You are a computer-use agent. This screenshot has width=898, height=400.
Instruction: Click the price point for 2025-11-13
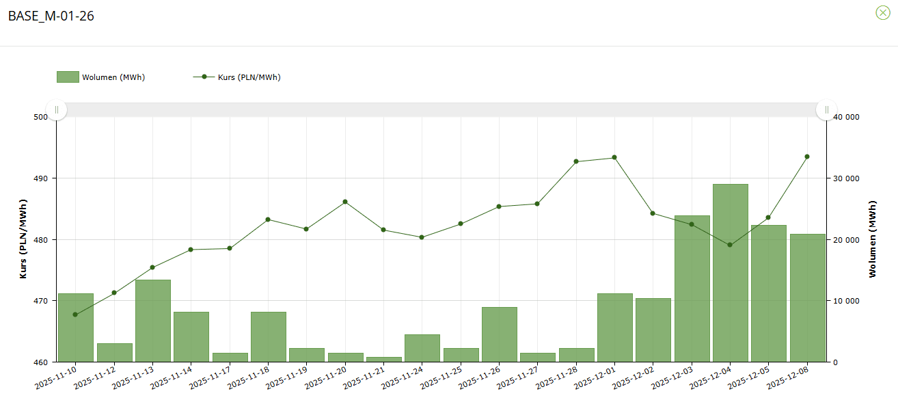pos(152,267)
